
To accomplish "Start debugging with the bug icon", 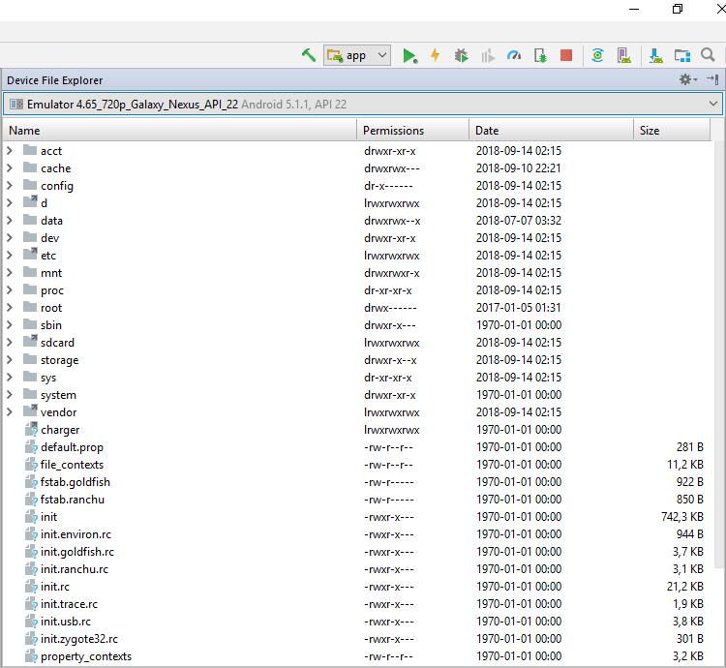I will pos(462,55).
